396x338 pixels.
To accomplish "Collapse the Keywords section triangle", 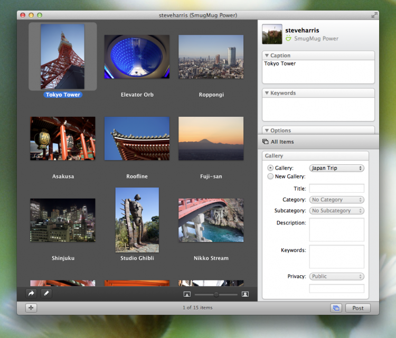I will coord(267,93).
